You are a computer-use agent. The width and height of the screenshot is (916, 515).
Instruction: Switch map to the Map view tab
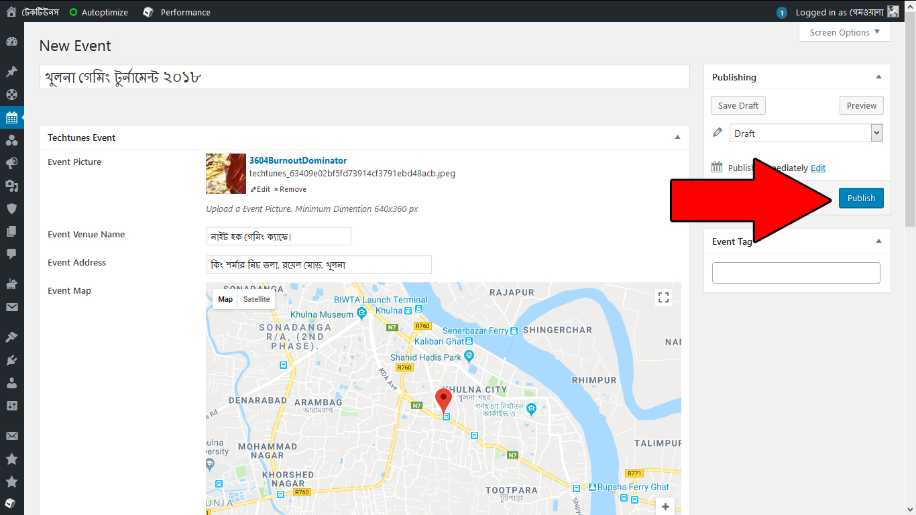coord(225,299)
